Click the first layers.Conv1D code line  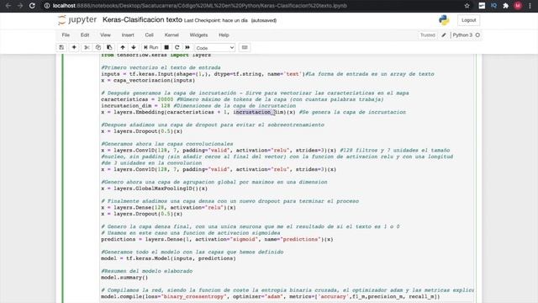275,151
